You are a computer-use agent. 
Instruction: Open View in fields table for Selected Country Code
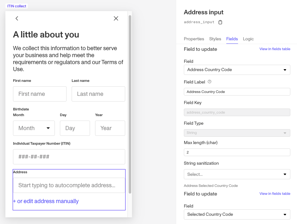point(274,194)
